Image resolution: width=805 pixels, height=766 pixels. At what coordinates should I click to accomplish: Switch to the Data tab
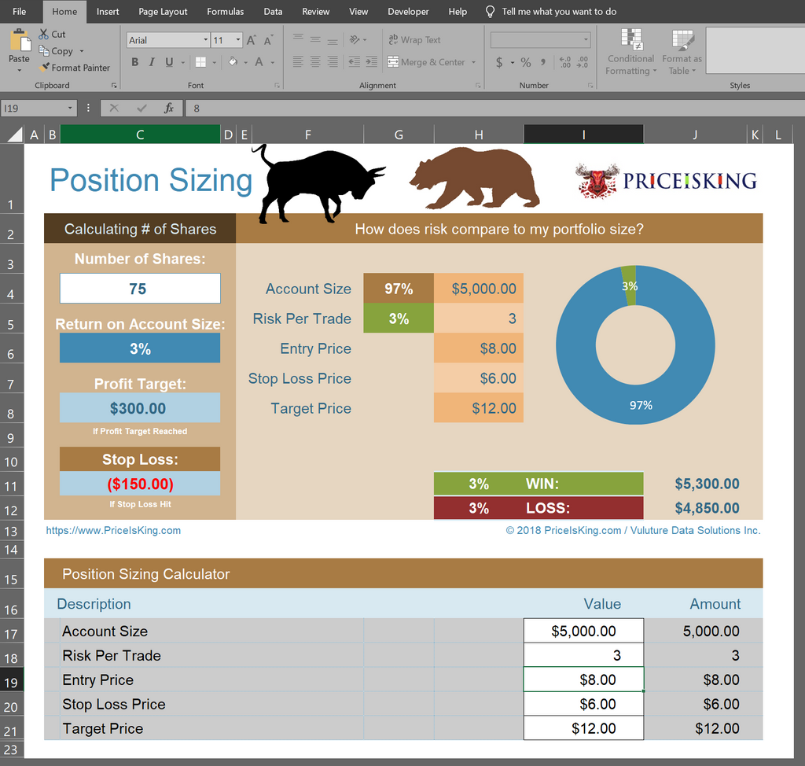[x=273, y=11]
